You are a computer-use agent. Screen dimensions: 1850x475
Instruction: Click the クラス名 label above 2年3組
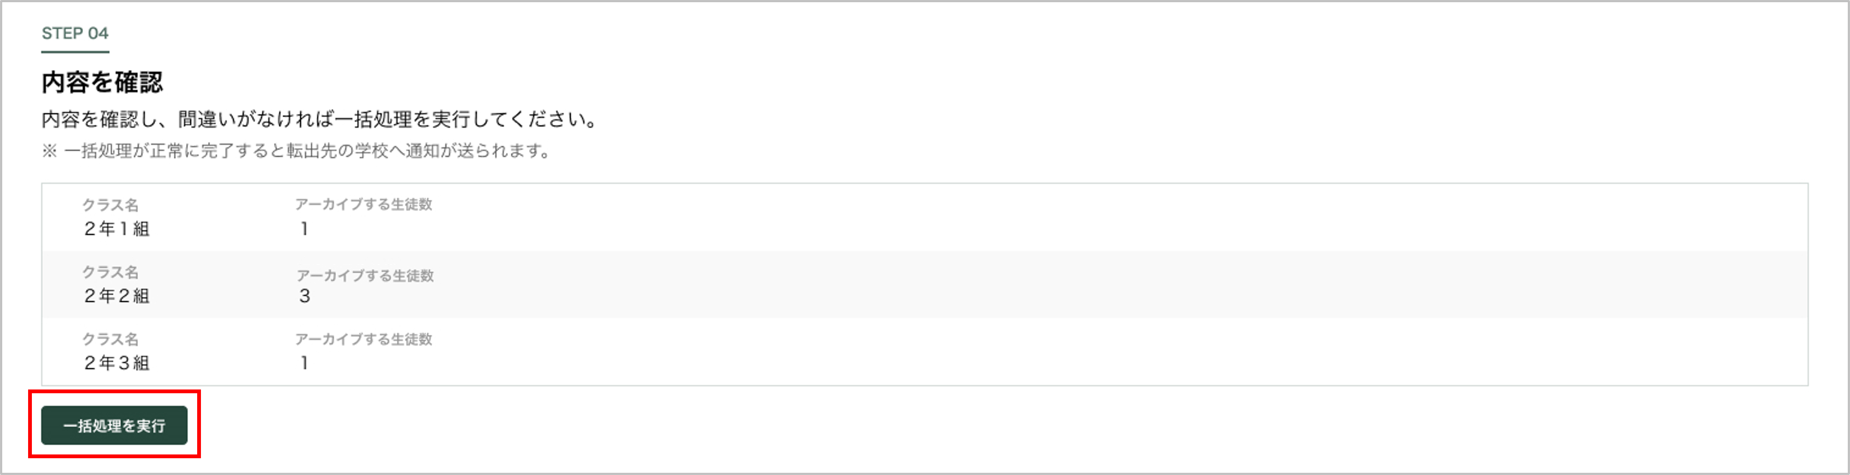(110, 340)
